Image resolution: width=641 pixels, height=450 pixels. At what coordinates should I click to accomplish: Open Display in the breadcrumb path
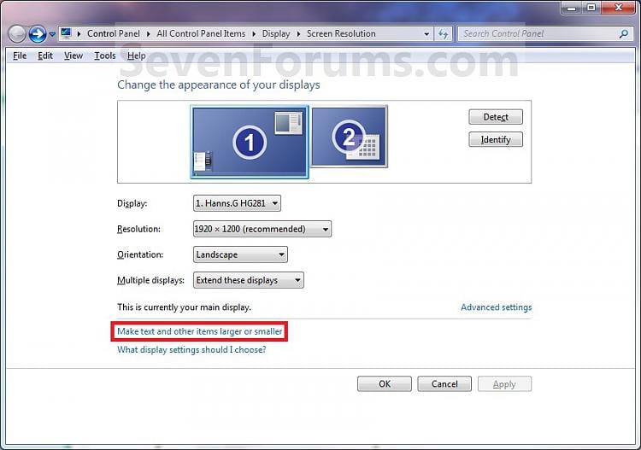[276, 33]
